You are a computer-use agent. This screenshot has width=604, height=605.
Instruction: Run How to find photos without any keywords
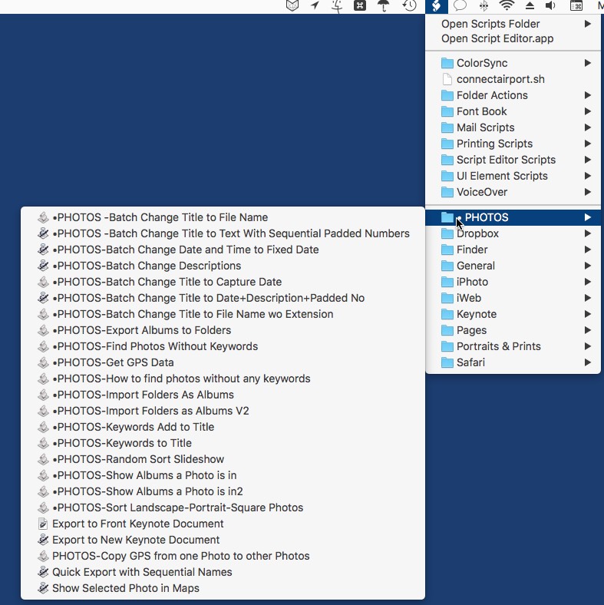223,379
